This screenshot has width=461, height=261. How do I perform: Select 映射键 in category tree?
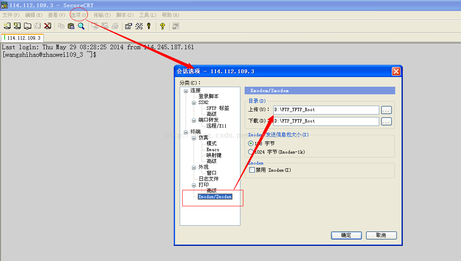[x=214, y=155]
